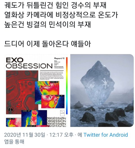Click the Report header in the image

[59, 58]
